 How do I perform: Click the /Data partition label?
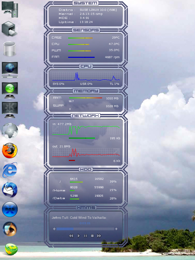click(59, 198)
